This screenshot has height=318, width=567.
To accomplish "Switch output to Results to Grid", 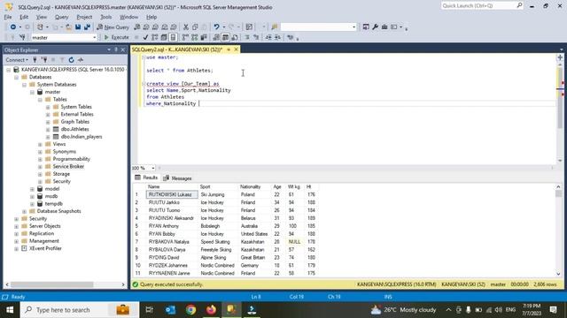I will pyautogui.click(x=225, y=37).
